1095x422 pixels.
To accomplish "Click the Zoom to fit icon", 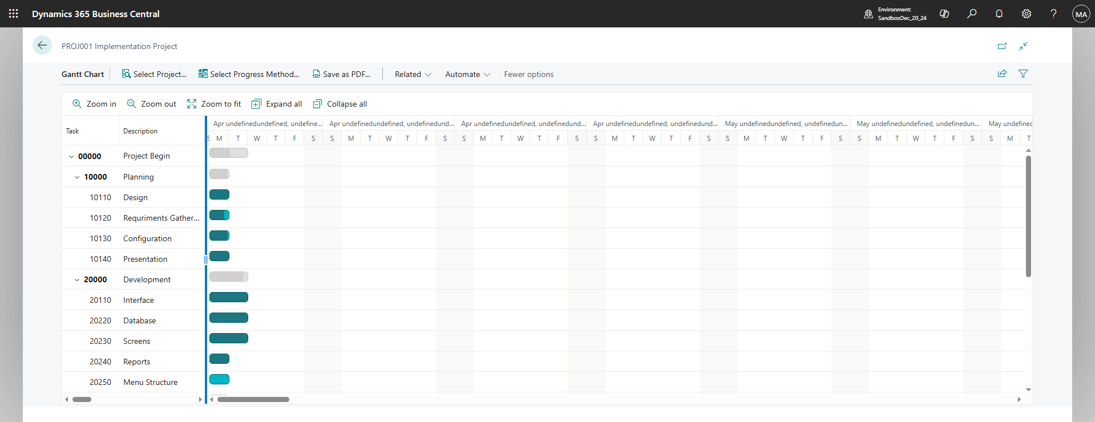I will point(192,104).
